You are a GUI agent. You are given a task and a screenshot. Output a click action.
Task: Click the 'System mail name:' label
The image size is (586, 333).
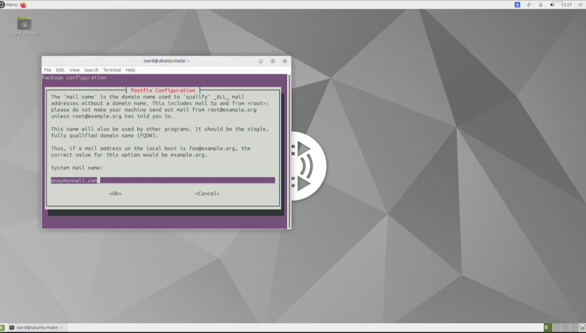(x=77, y=167)
